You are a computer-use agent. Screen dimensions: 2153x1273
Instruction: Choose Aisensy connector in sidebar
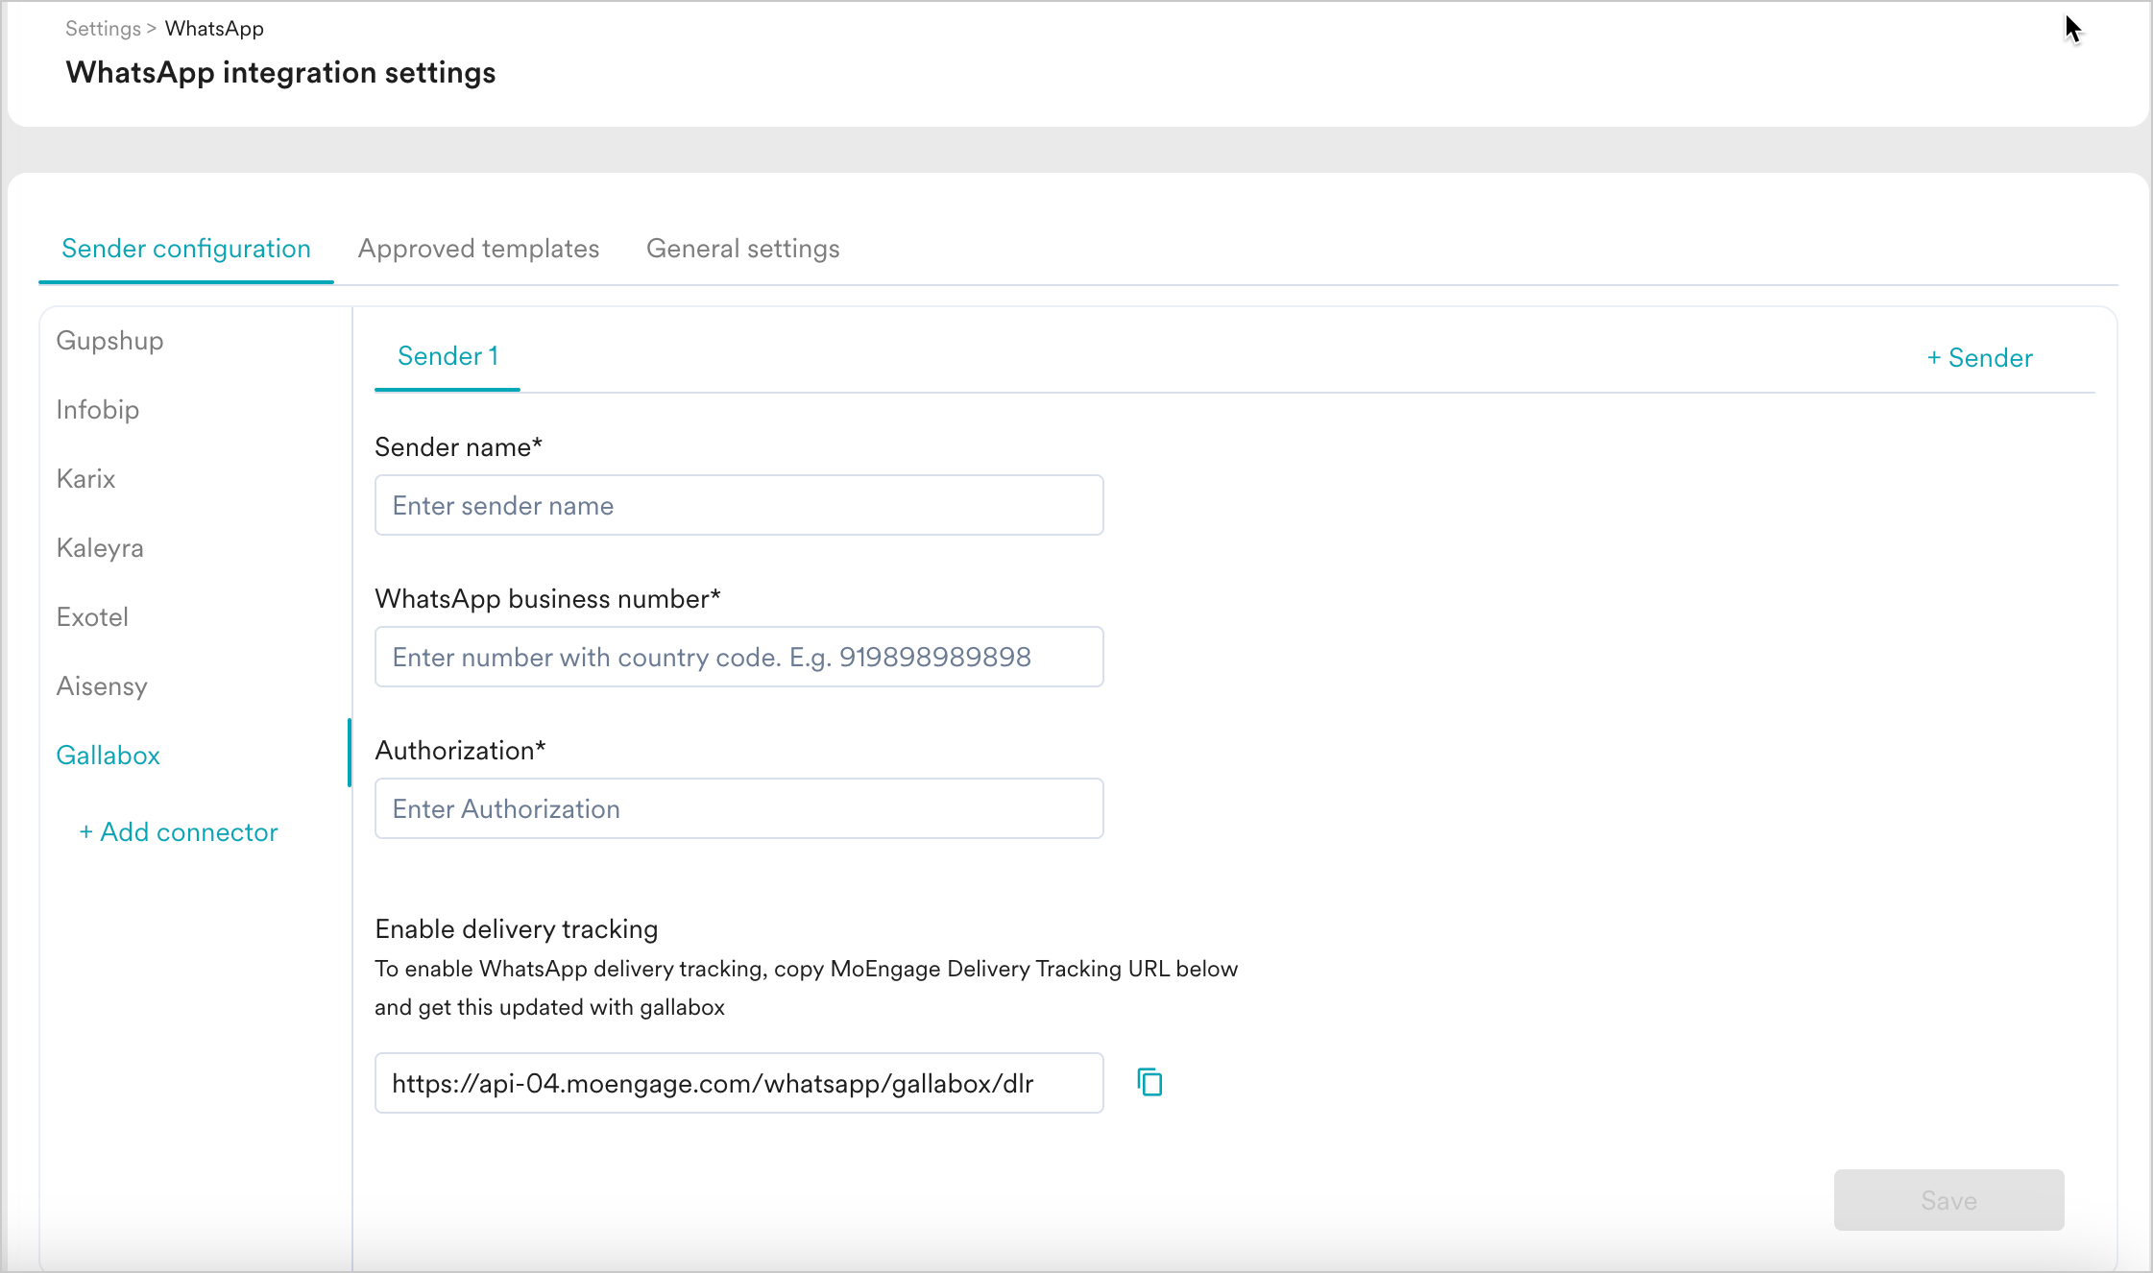coord(102,686)
